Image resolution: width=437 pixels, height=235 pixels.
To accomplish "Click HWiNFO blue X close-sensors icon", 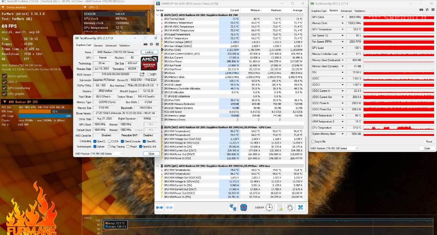I will click(x=300, y=207).
